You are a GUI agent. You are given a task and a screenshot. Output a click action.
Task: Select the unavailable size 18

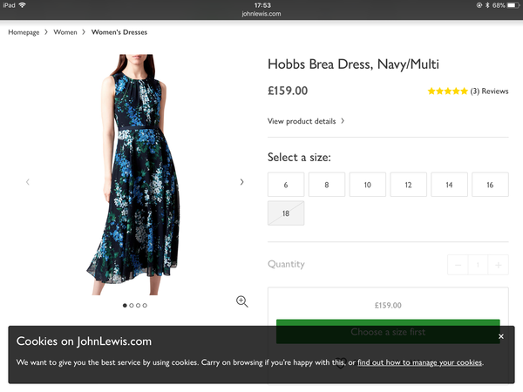pos(286,213)
